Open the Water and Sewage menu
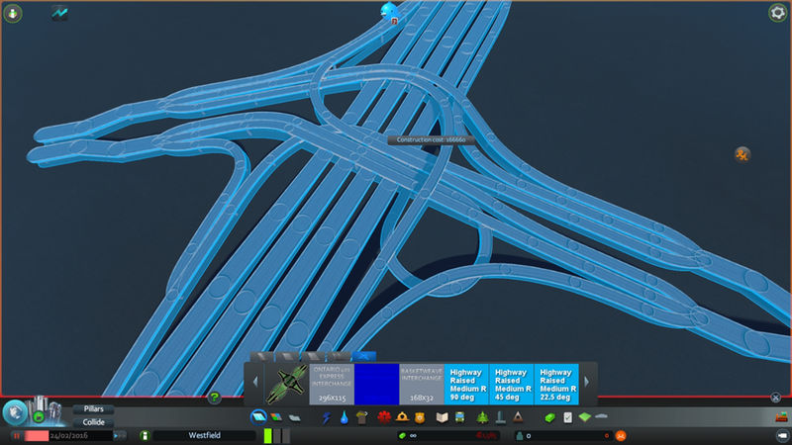The image size is (792, 445). coord(343,417)
